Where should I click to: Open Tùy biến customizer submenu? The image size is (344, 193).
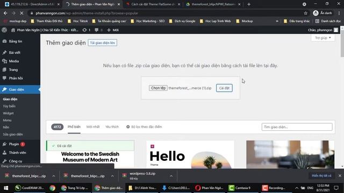click(x=9, y=106)
